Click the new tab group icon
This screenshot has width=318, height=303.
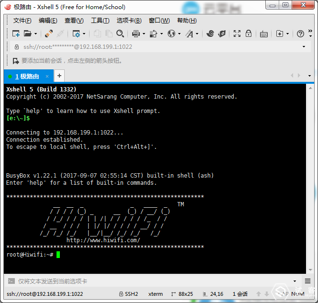coord(280,34)
